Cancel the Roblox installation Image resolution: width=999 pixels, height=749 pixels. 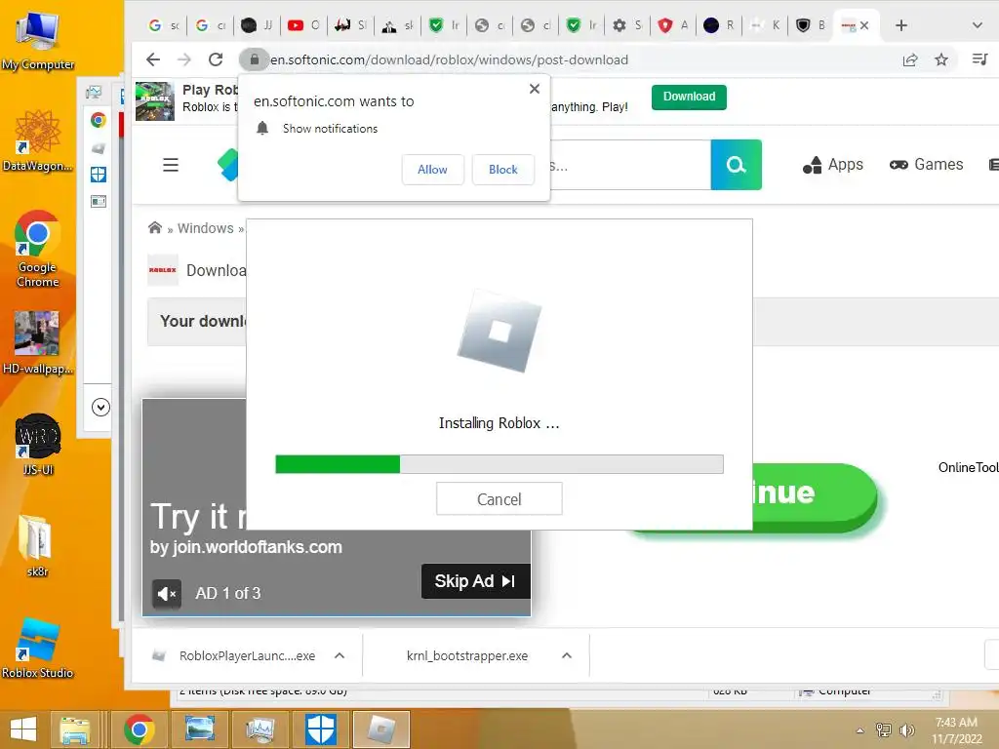499,498
